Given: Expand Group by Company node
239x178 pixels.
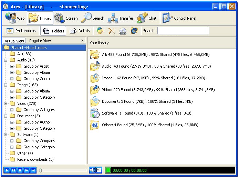Looking at the screenshot, I should 12,141.
